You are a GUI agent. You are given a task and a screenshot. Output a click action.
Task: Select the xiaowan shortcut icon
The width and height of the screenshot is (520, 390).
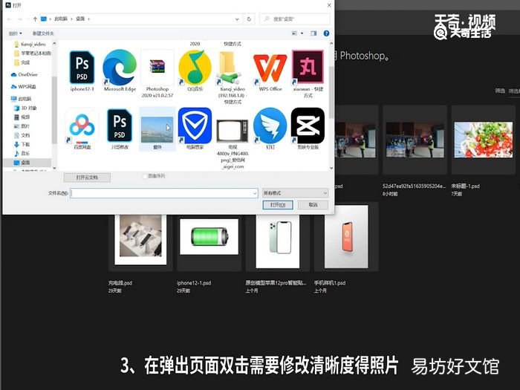coord(308,67)
